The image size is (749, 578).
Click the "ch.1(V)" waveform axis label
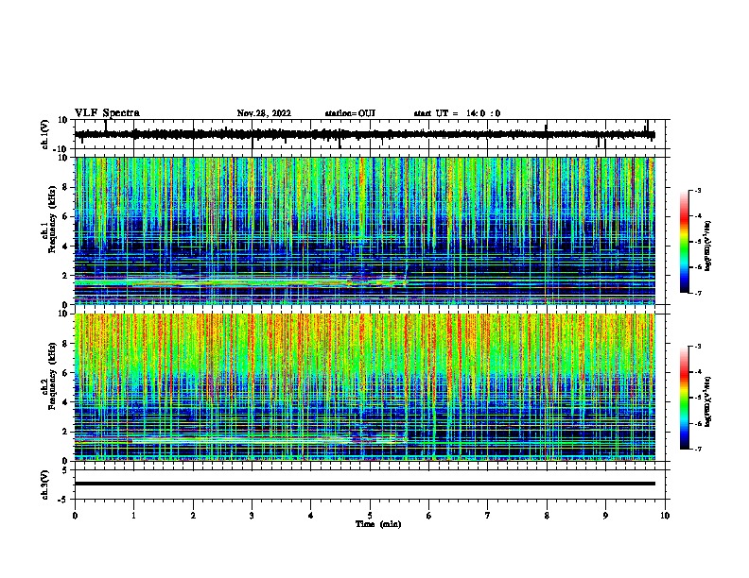click(x=45, y=134)
